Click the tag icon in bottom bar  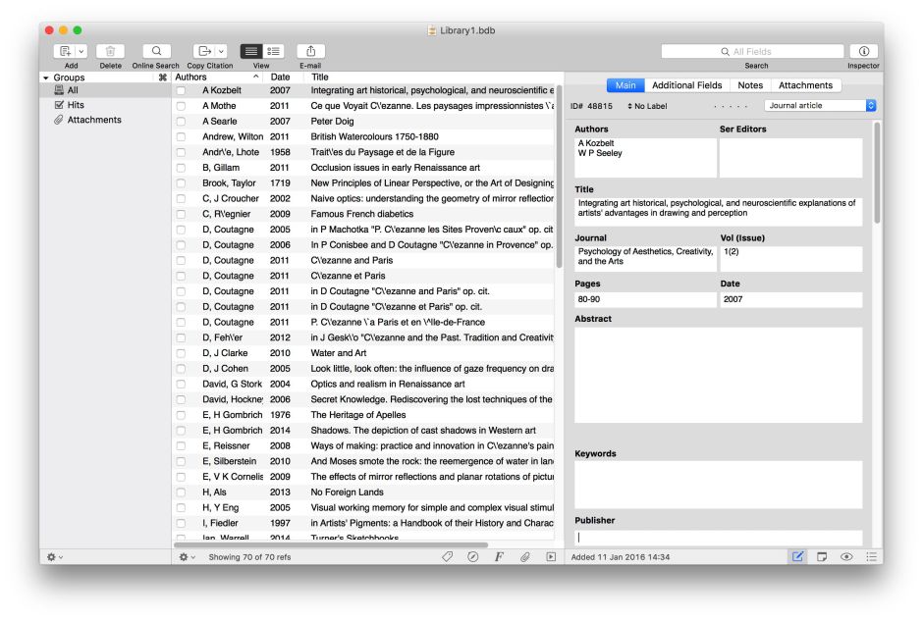coord(448,557)
